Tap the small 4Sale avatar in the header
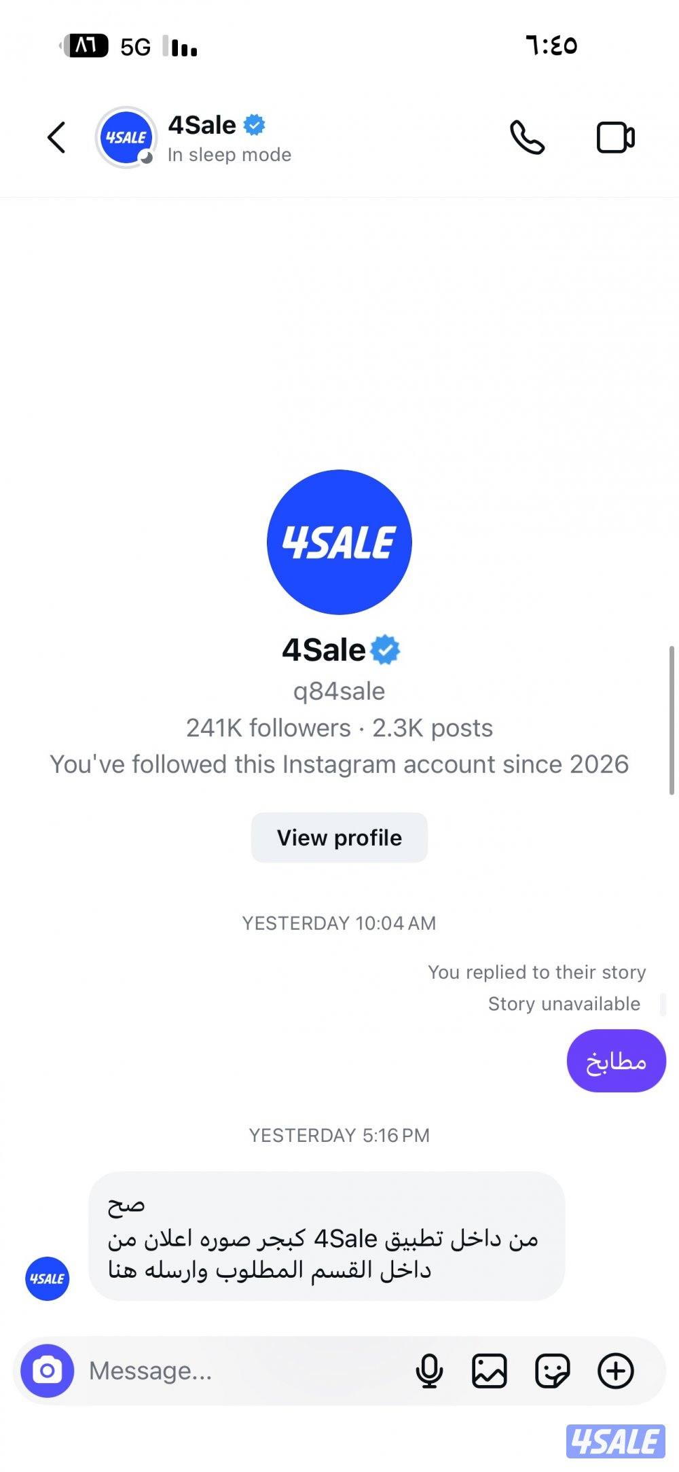Image resolution: width=679 pixels, height=1472 pixels. click(x=126, y=138)
